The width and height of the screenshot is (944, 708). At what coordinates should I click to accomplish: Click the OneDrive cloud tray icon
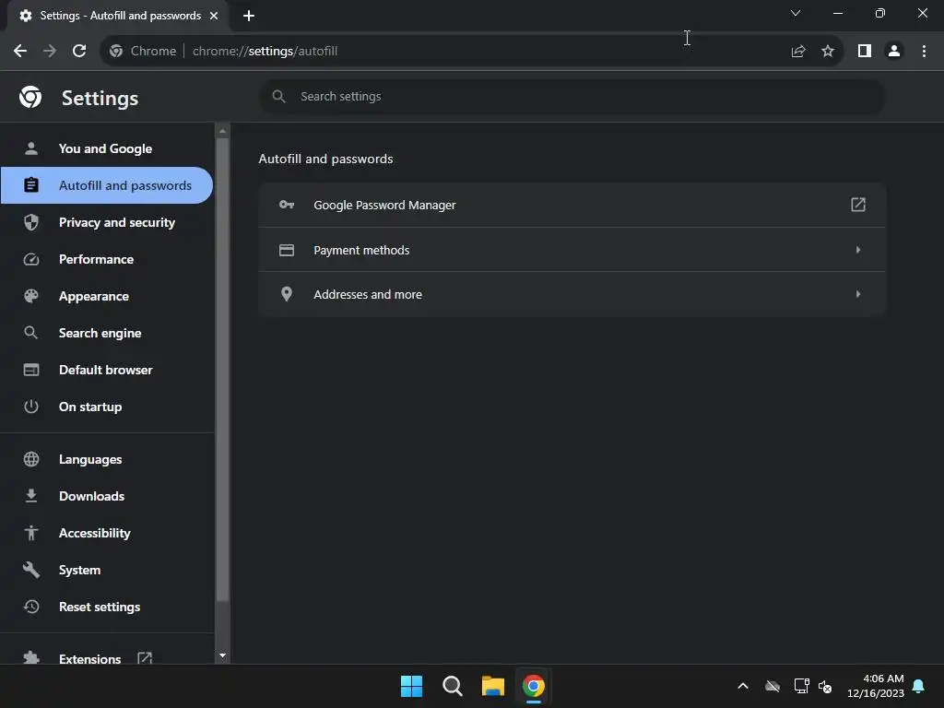coord(773,686)
